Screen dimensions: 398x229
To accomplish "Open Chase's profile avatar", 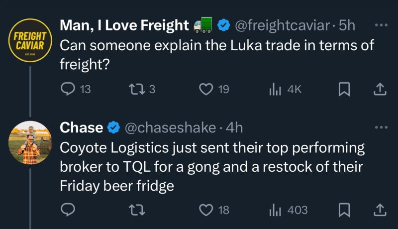I will point(30,143).
